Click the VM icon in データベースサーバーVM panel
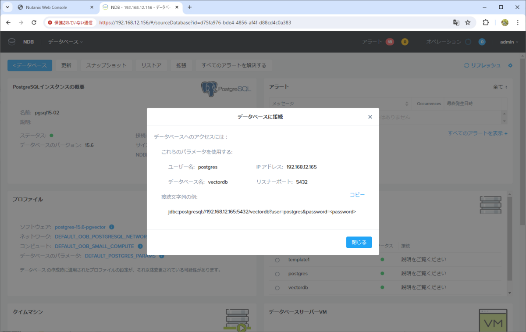This screenshot has height=332, width=526. tap(494, 320)
